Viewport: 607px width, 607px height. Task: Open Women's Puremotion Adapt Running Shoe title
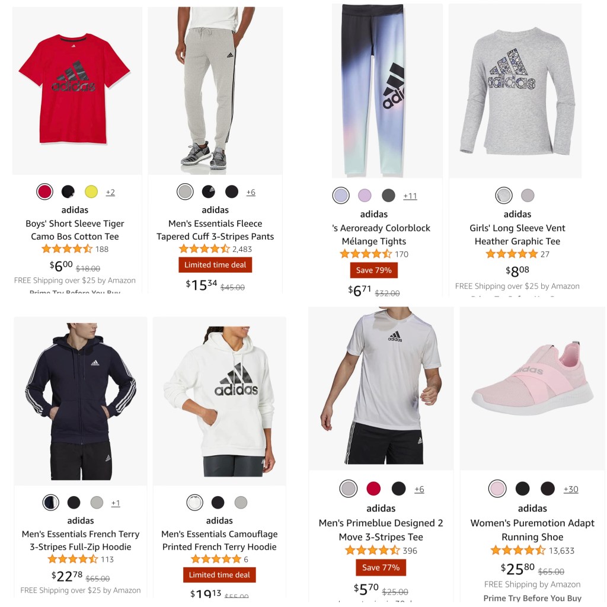click(x=532, y=530)
